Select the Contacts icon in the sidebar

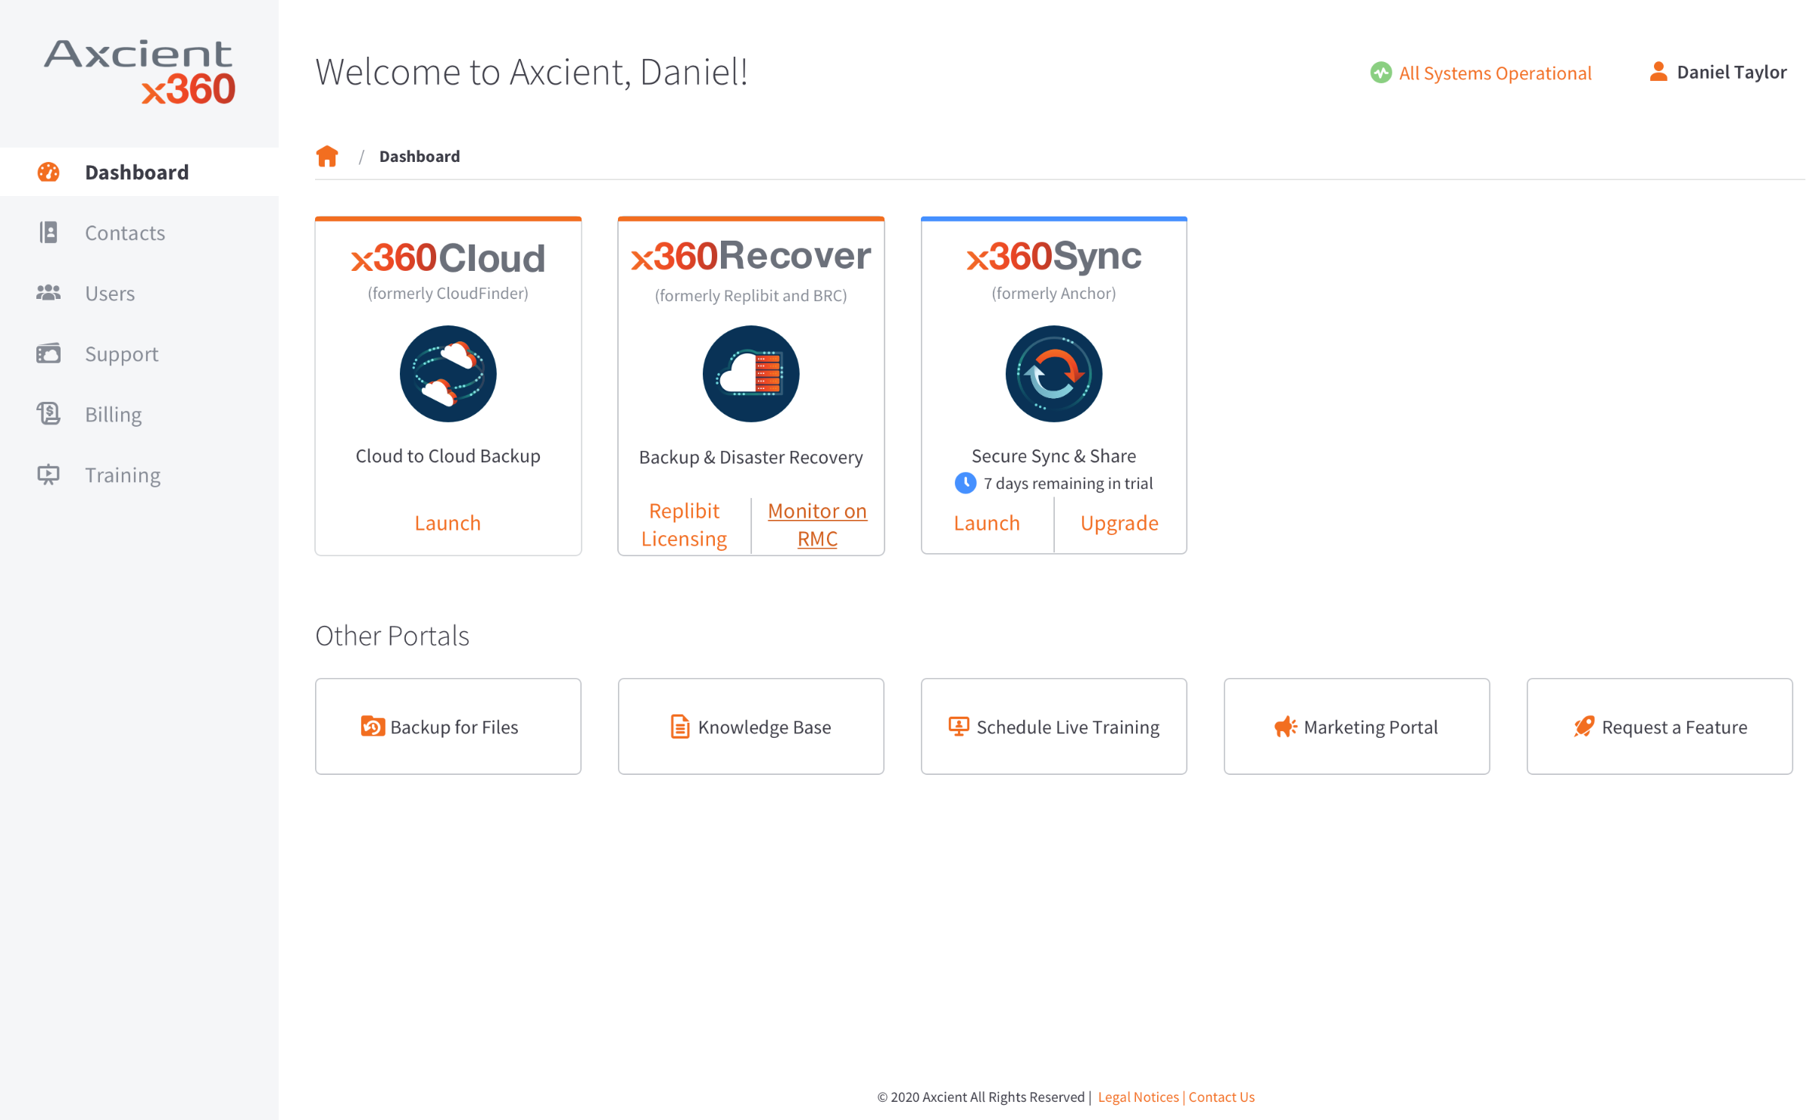(x=48, y=232)
